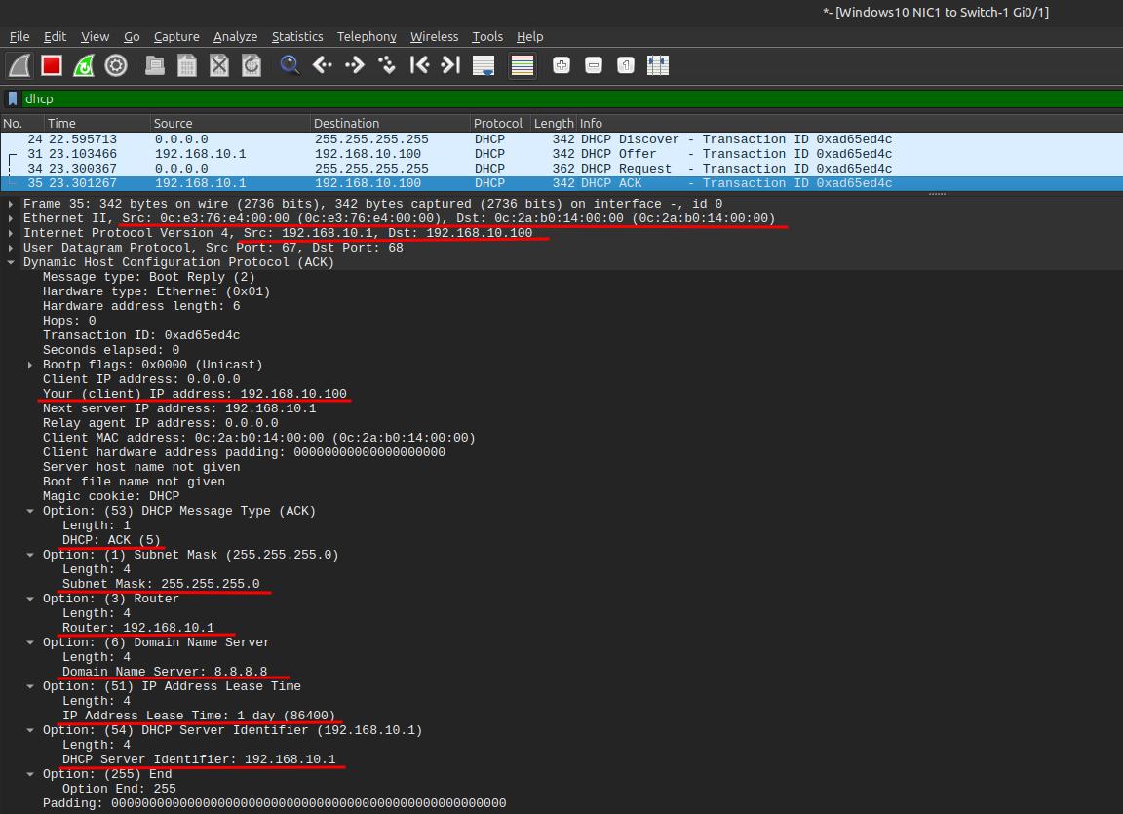Viewport: 1123px width, 814px height.
Task: Expand the Frame 35 details
Action: (x=11, y=204)
